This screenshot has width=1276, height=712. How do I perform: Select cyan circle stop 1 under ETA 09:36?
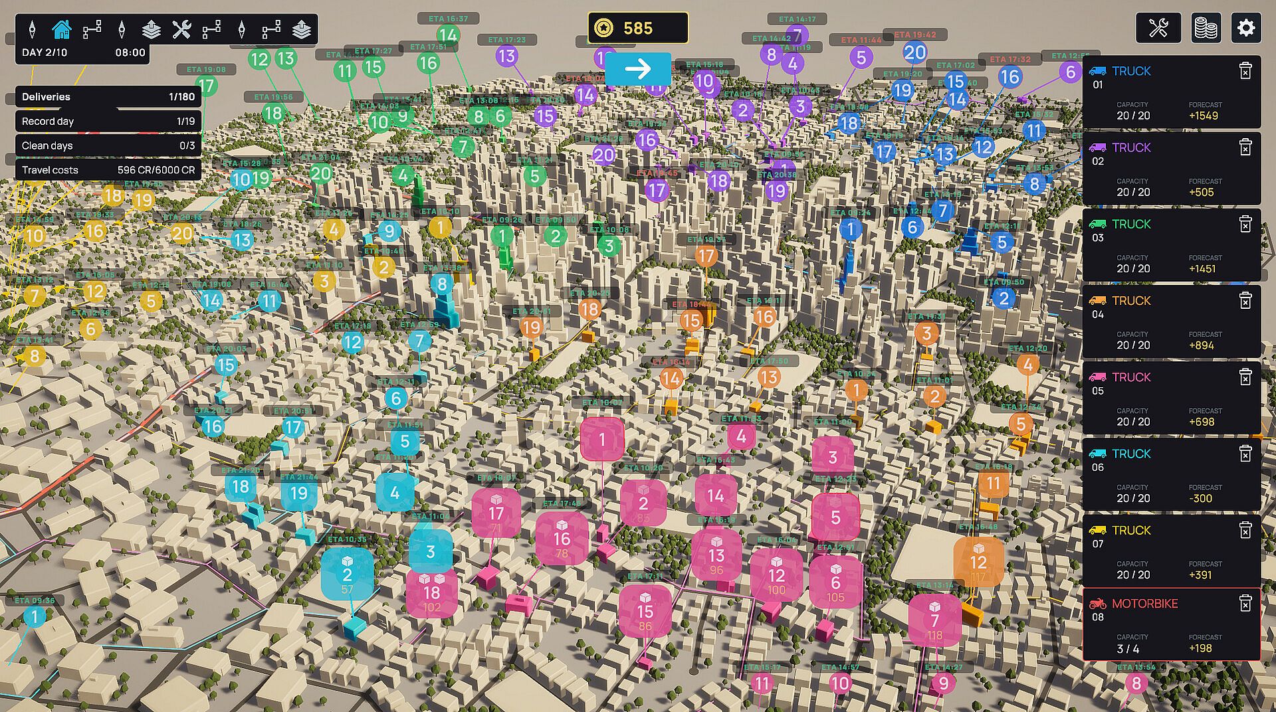[35, 617]
